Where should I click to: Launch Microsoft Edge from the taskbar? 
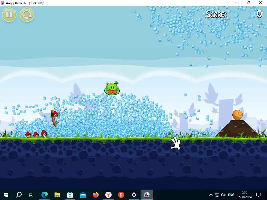coord(44,195)
